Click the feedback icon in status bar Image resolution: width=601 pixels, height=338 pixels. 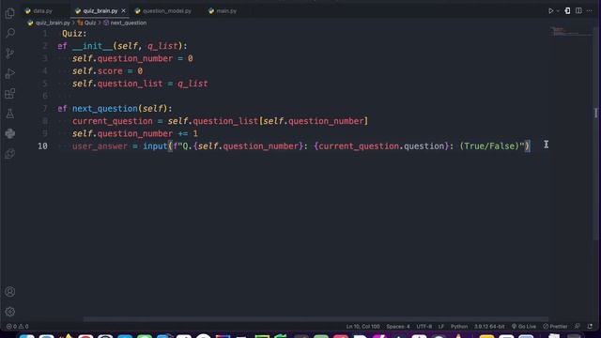(578, 327)
